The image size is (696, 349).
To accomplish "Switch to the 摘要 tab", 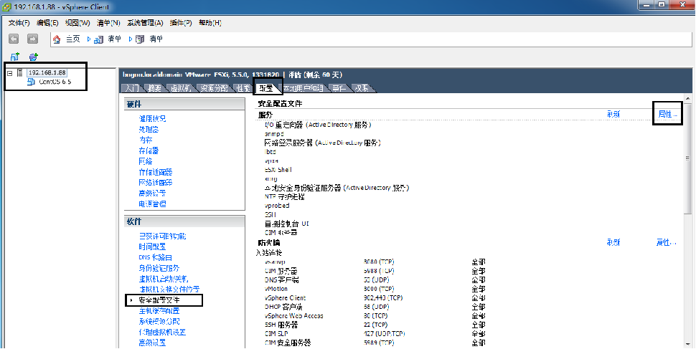I will coord(155,88).
